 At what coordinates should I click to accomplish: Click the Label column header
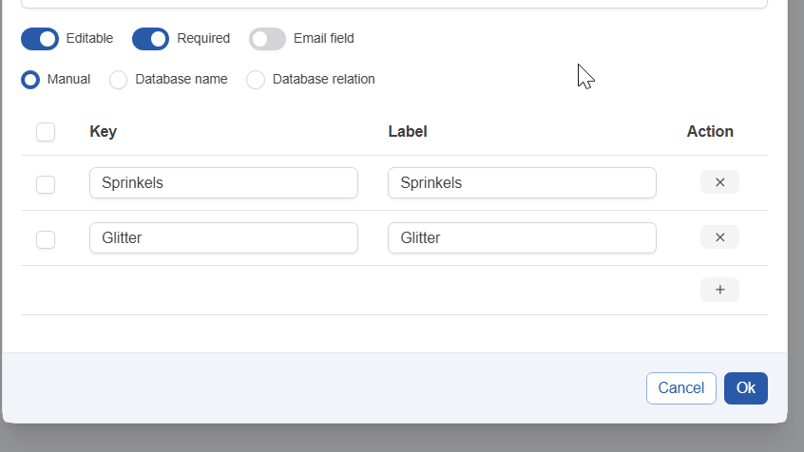click(408, 132)
